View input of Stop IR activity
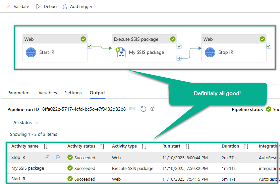Image resolution: width=280 pixels, height=184 pixels. pos(47,157)
